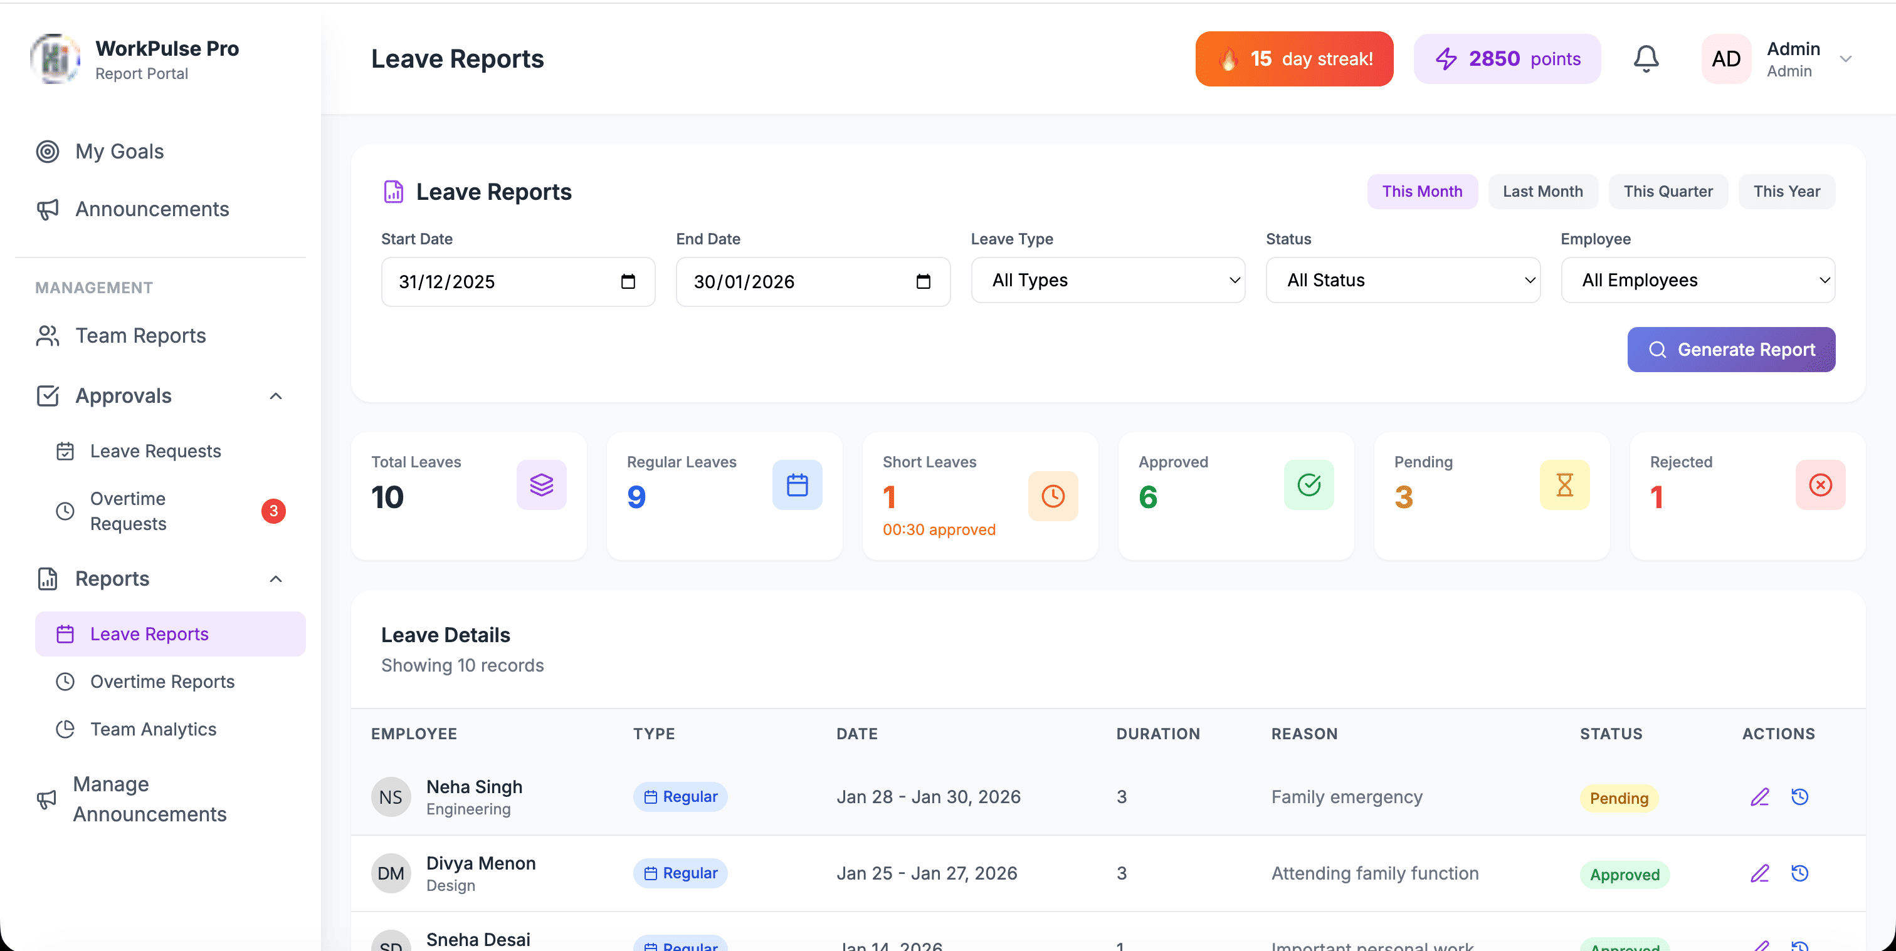Open calendar picker in Start Date field
Screen dimensions: 1896x951
pyautogui.click(x=628, y=282)
